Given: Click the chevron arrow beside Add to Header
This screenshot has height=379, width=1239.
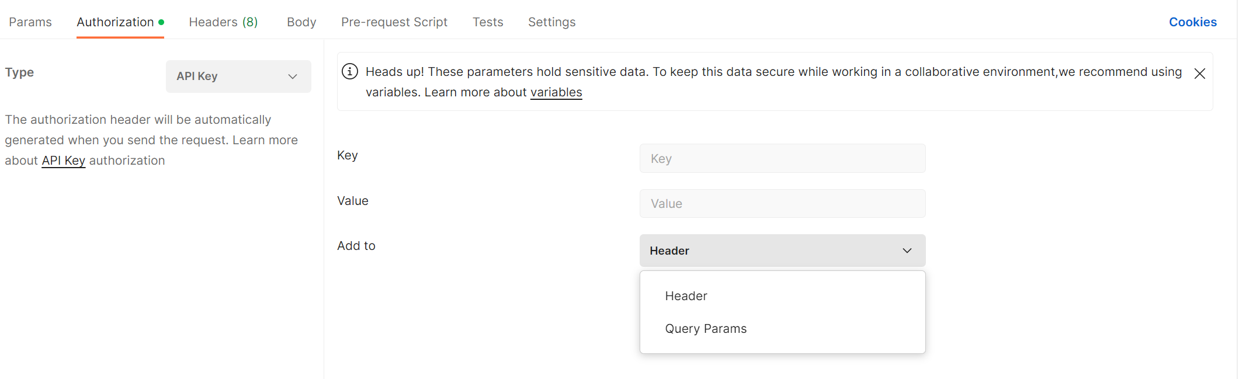Looking at the screenshot, I should point(907,251).
